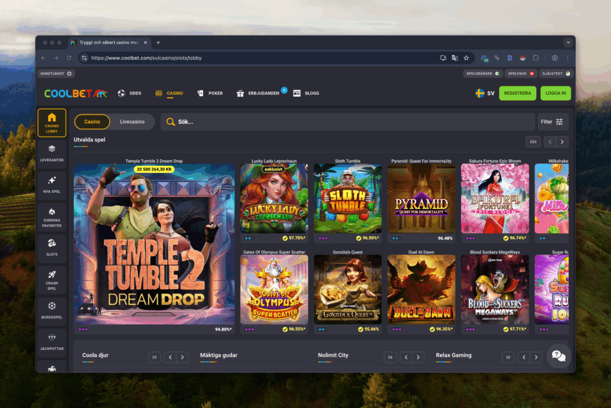This screenshot has width=611, height=408.
Task: Click the translate page icon in address bar
Action: point(455,58)
